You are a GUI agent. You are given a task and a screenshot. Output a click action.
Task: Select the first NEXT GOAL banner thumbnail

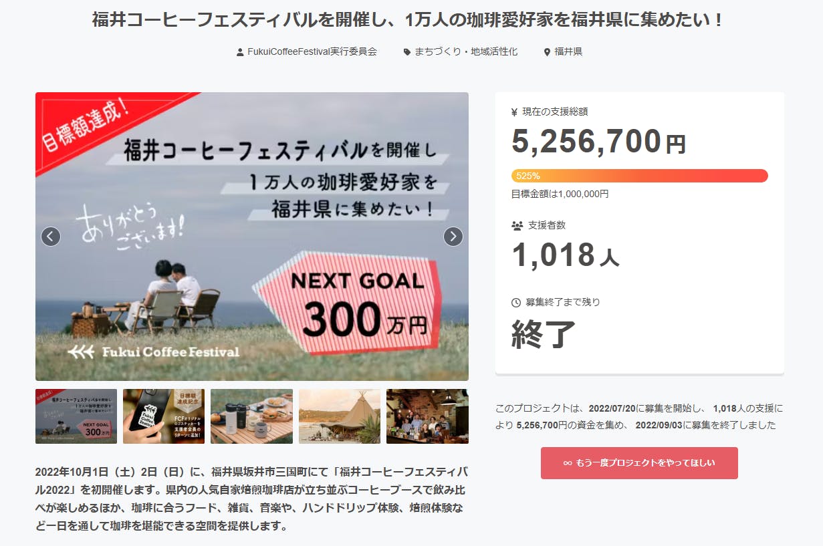[76, 416]
